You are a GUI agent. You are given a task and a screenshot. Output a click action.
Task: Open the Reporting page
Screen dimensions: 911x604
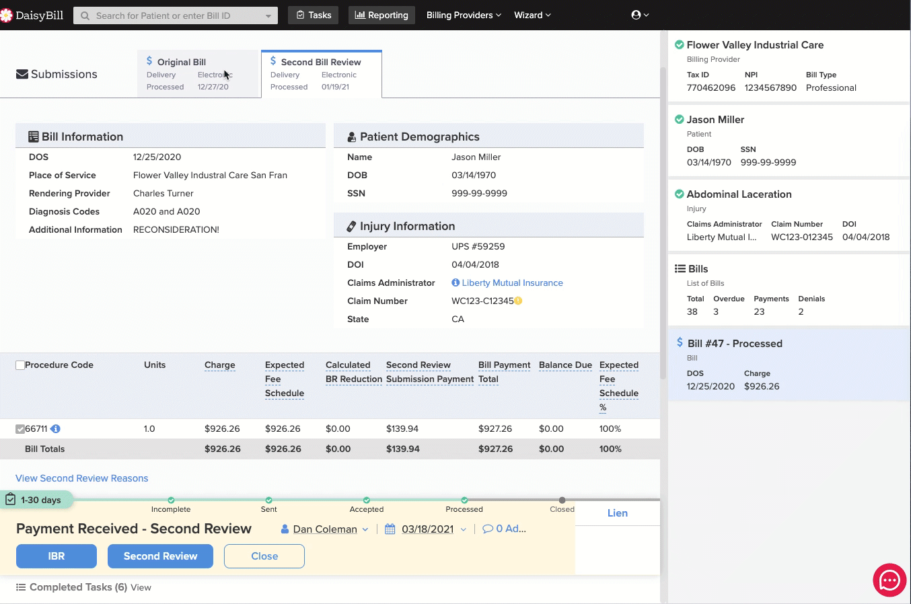coord(381,15)
